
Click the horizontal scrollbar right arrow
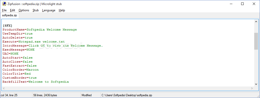(252, 88)
